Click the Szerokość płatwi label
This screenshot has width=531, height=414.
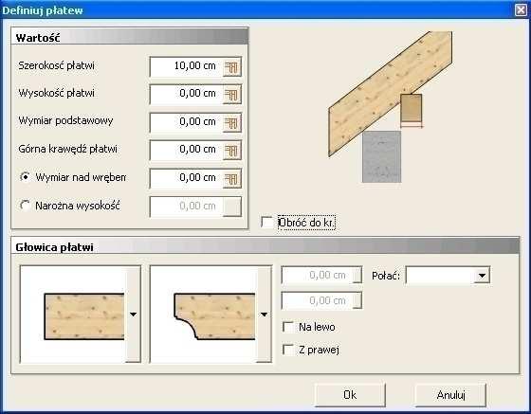56,65
